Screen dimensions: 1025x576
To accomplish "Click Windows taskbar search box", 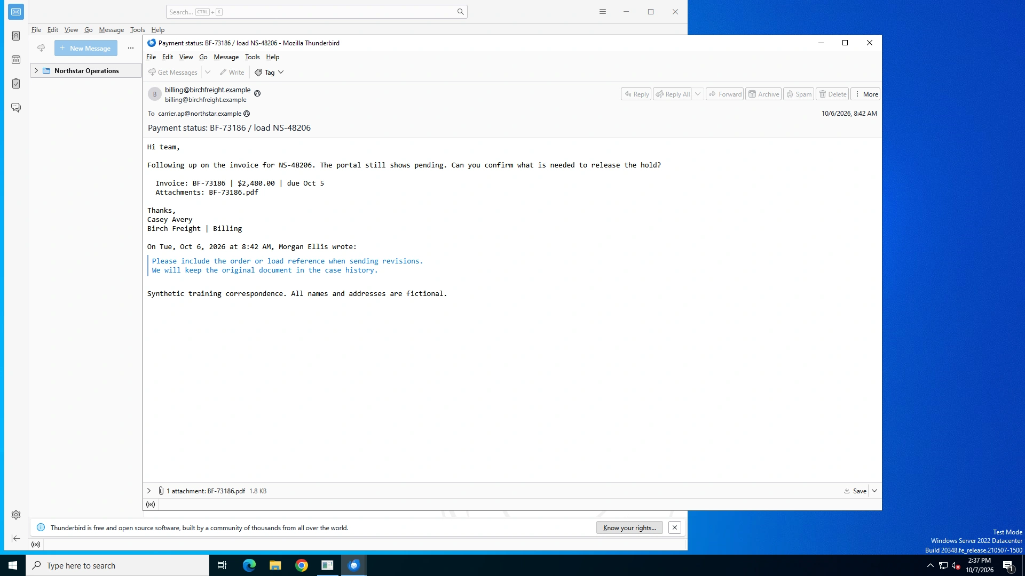I will (117, 565).
